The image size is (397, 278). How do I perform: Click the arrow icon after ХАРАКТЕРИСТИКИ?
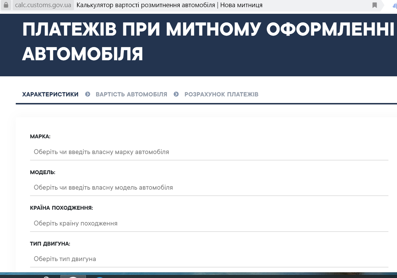[x=88, y=94]
